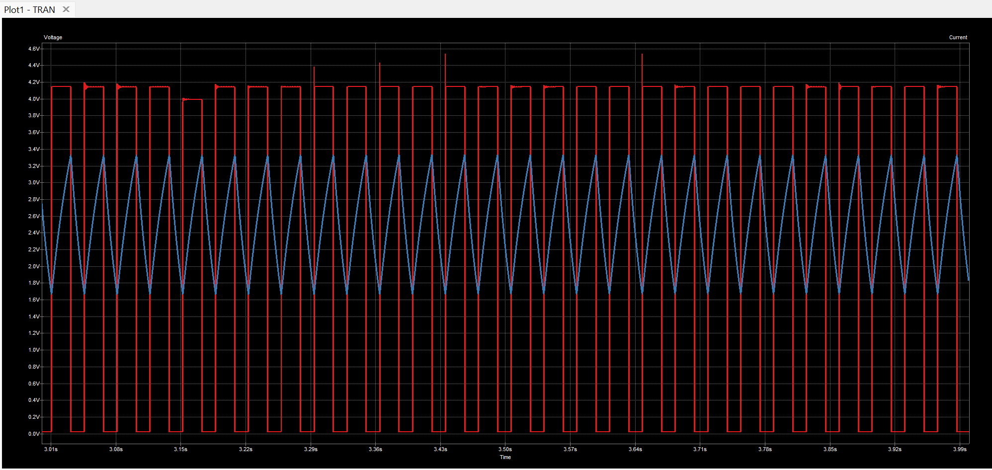Click the 1.0V voltage tick label

coord(34,350)
